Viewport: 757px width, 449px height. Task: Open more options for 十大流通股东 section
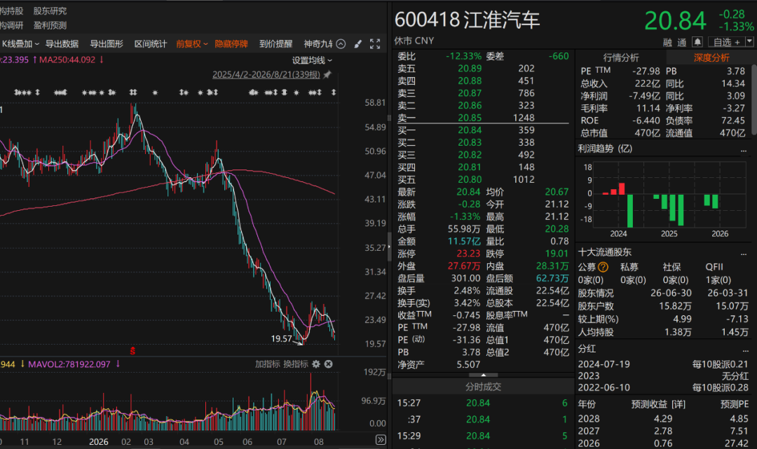pyautogui.click(x=744, y=254)
